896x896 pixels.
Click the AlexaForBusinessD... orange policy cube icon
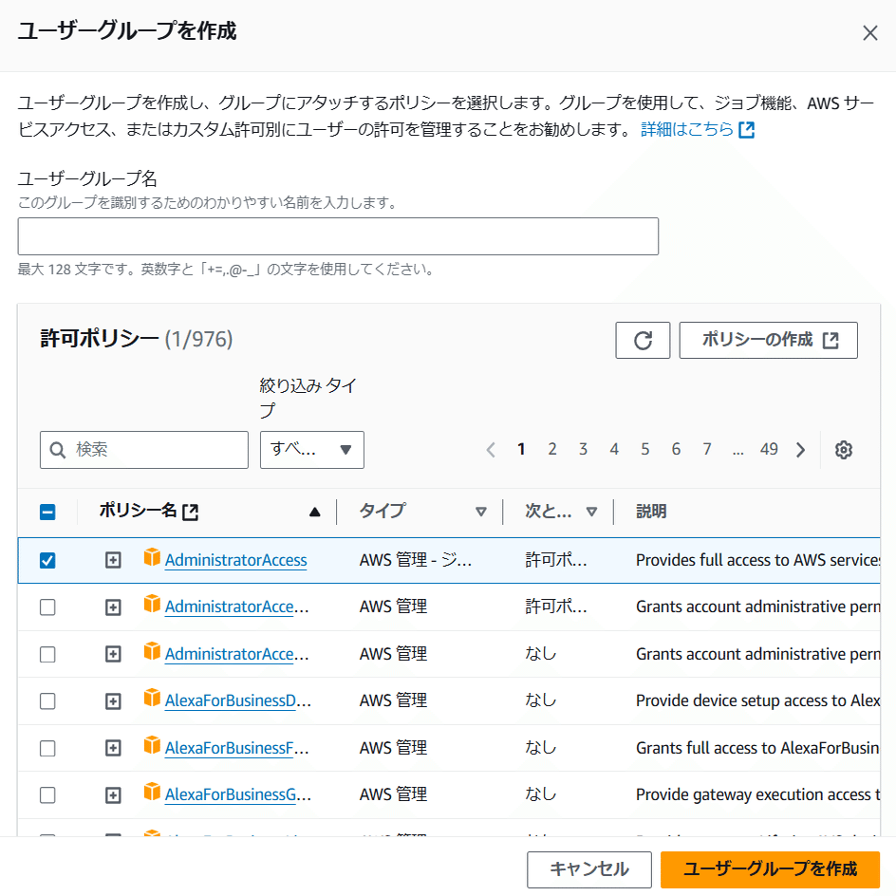tap(152, 697)
